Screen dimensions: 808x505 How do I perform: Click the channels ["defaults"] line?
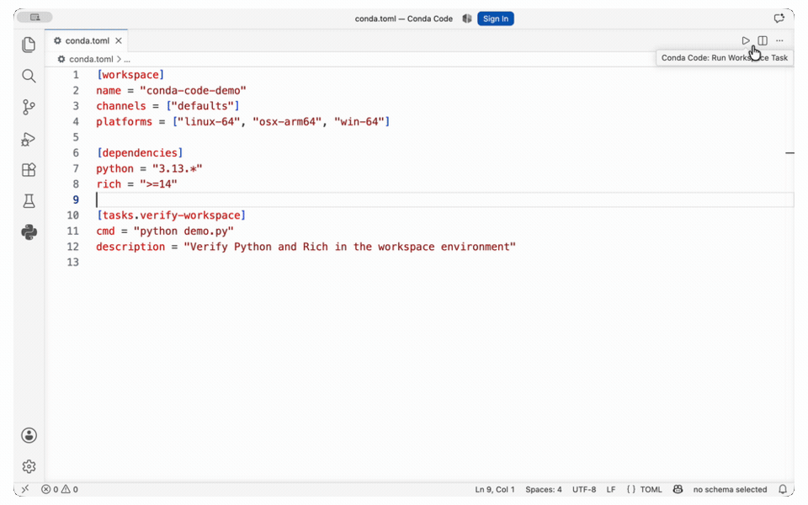(167, 106)
